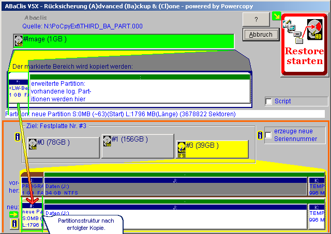Image resolution: width=331 pixels, height=234 pixels.
Task: Click the green arrow icon beside help button
Action: [277, 17]
